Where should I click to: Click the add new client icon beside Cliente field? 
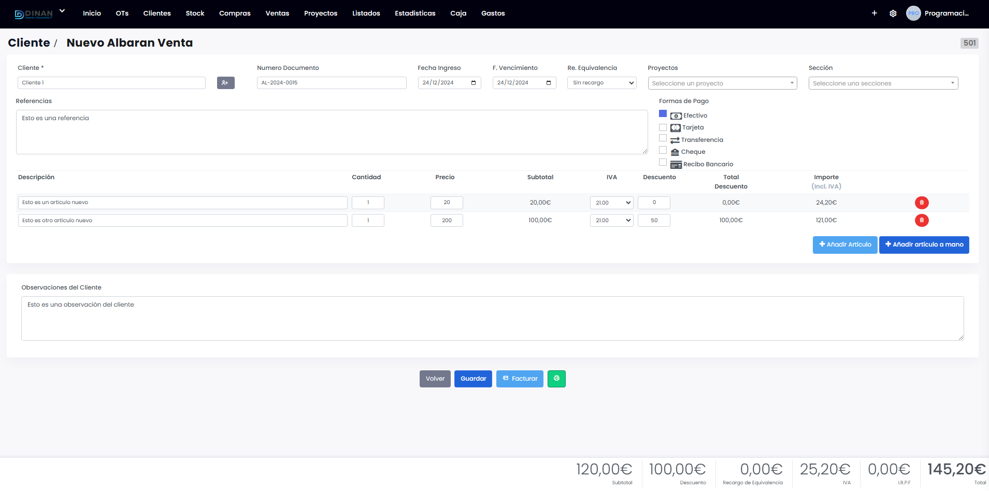pos(225,82)
